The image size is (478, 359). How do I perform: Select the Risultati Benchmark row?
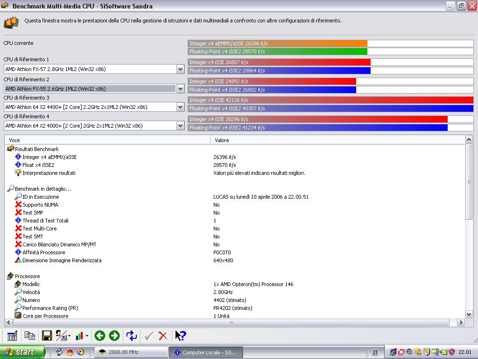point(235,149)
